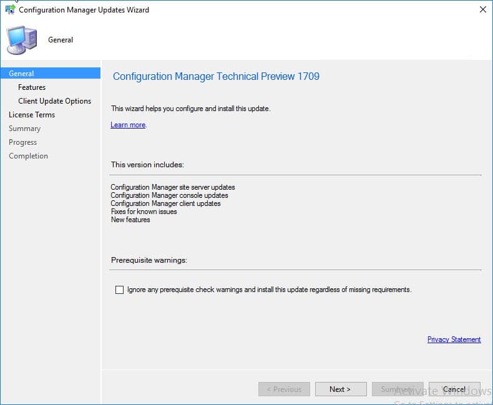Select the Summary step in sidebar
493x405 pixels.
24,129
